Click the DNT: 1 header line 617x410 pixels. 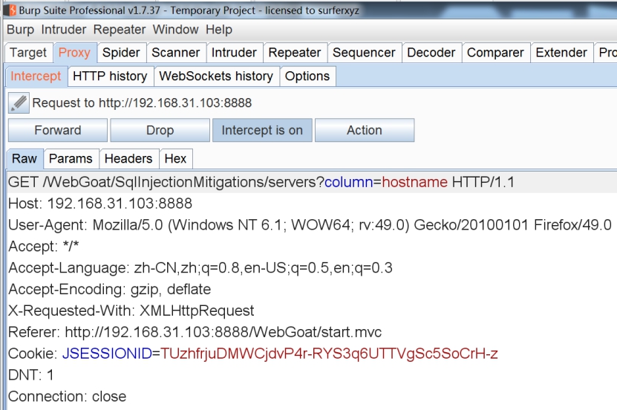[x=30, y=375]
